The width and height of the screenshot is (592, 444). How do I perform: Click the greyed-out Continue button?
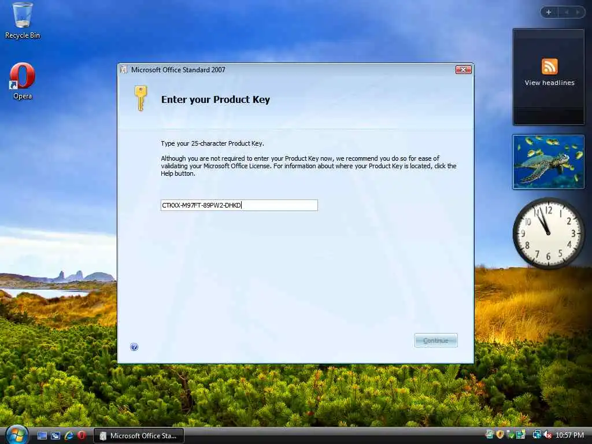coord(436,341)
